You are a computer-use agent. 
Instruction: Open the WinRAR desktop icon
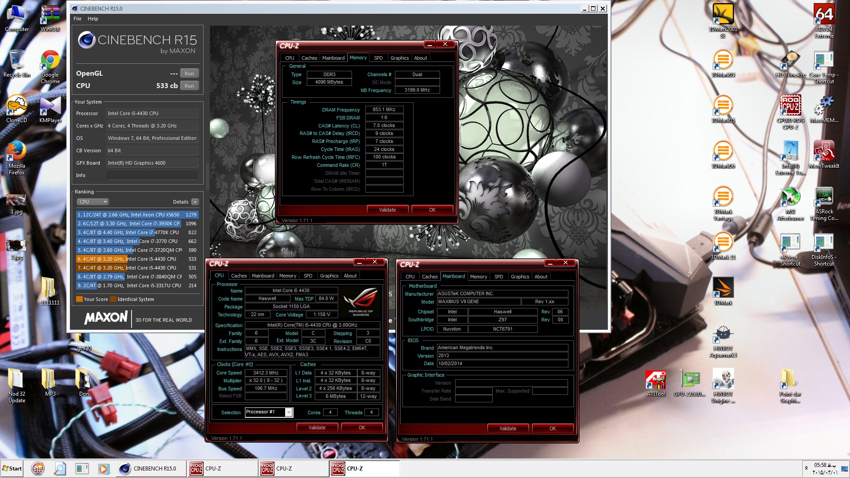[50, 18]
